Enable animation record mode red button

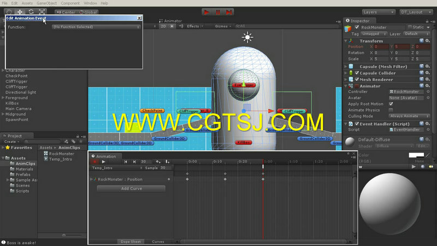[95, 161]
